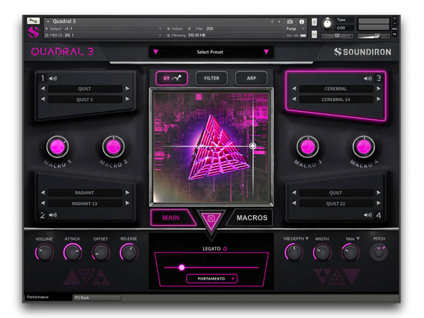Toggle the Mute M button
This screenshot has width=424, height=318.
314,34
